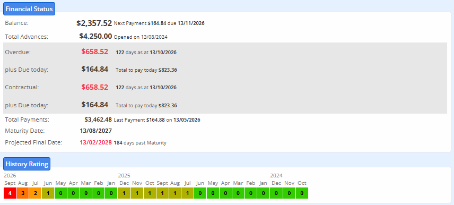Viewport: 454px width, 205px height.
Task: Select the Oct 2024 rating cell
Action: pyautogui.click(x=302, y=193)
